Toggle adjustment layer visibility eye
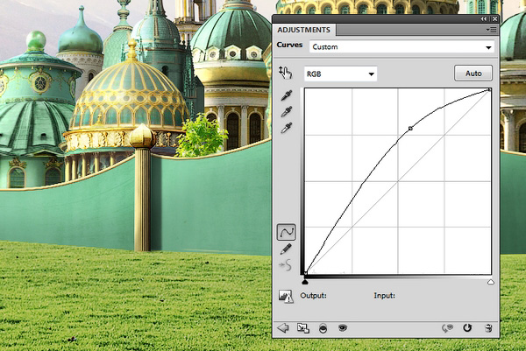Viewport: 526px width, 351px height. (342, 327)
